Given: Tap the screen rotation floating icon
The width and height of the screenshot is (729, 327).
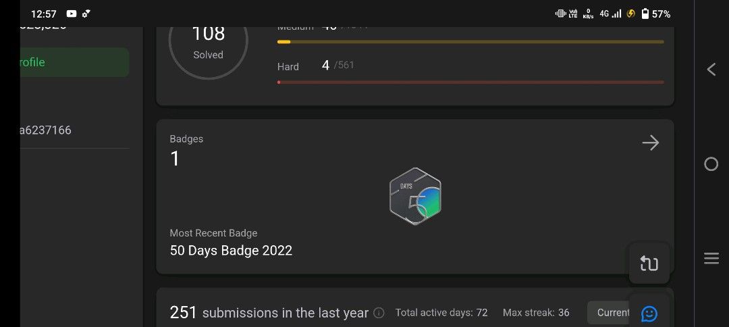Looking at the screenshot, I should point(649,263).
